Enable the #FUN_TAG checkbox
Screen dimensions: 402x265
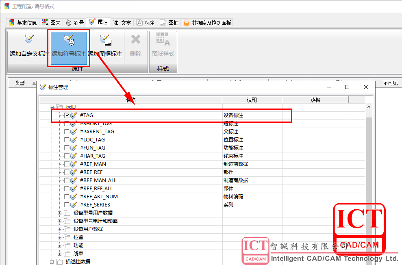tap(67, 148)
